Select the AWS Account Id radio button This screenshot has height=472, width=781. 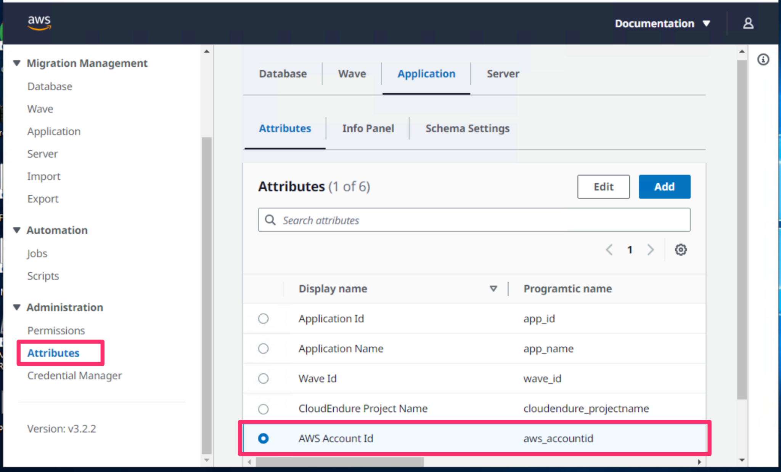tap(263, 438)
